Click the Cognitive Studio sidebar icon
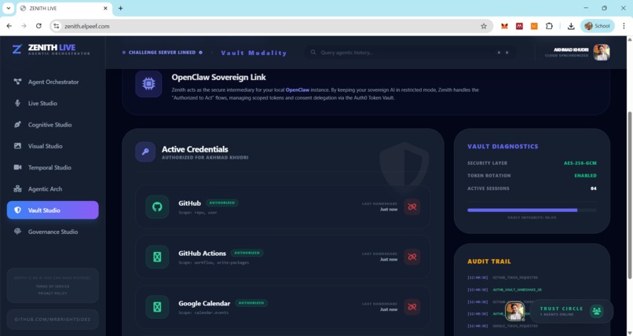The image size is (633, 336). (17, 124)
